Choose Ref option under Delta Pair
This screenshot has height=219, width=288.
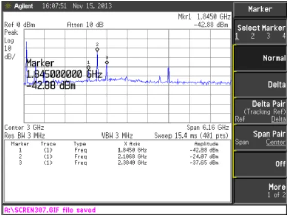(240, 119)
